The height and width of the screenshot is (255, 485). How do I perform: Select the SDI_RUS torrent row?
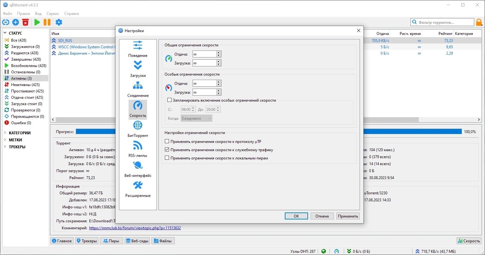tap(266, 40)
